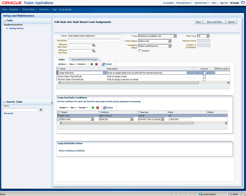
Task: Open the Type dropdown showing Matching candidate rule
Action: click(x=157, y=36)
